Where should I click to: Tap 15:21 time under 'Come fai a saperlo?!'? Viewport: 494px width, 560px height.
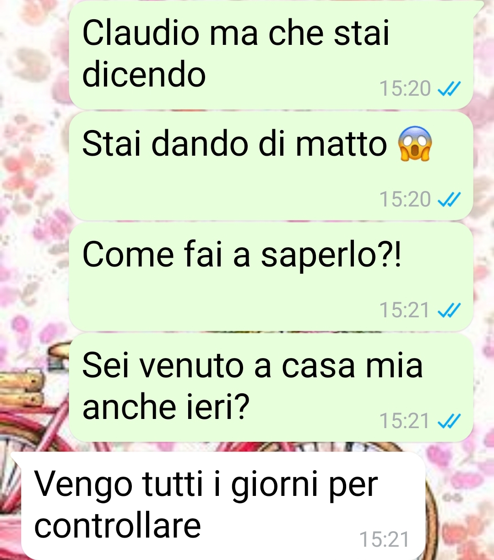point(404,311)
